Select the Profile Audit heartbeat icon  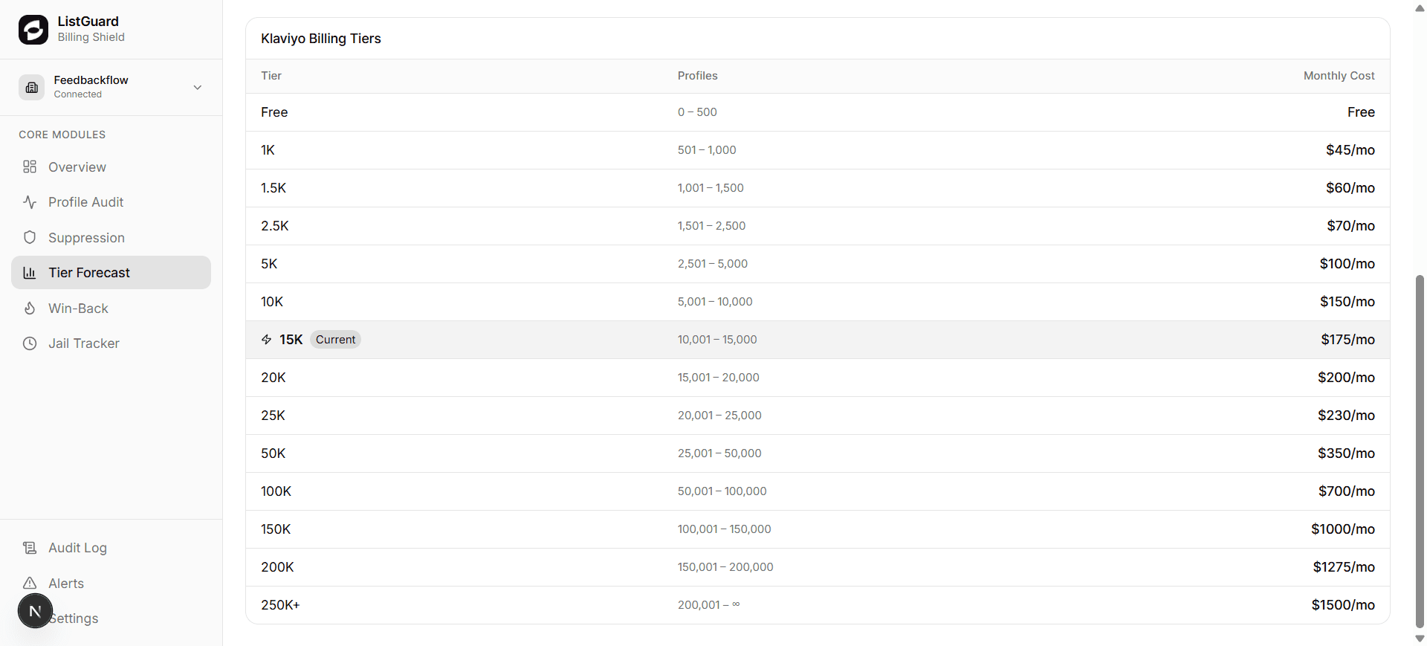click(x=30, y=201)
